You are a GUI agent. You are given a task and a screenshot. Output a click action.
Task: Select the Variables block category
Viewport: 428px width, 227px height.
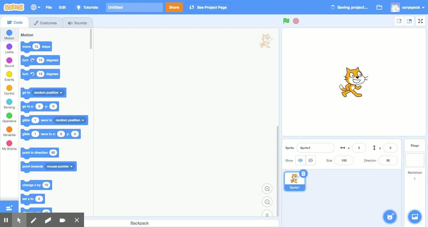pos(9,132)
